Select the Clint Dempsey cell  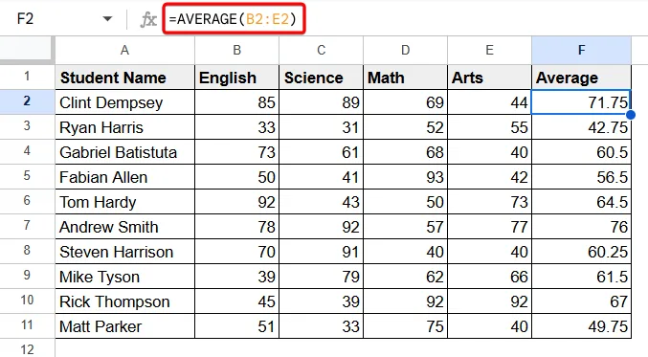coord(124,102)
